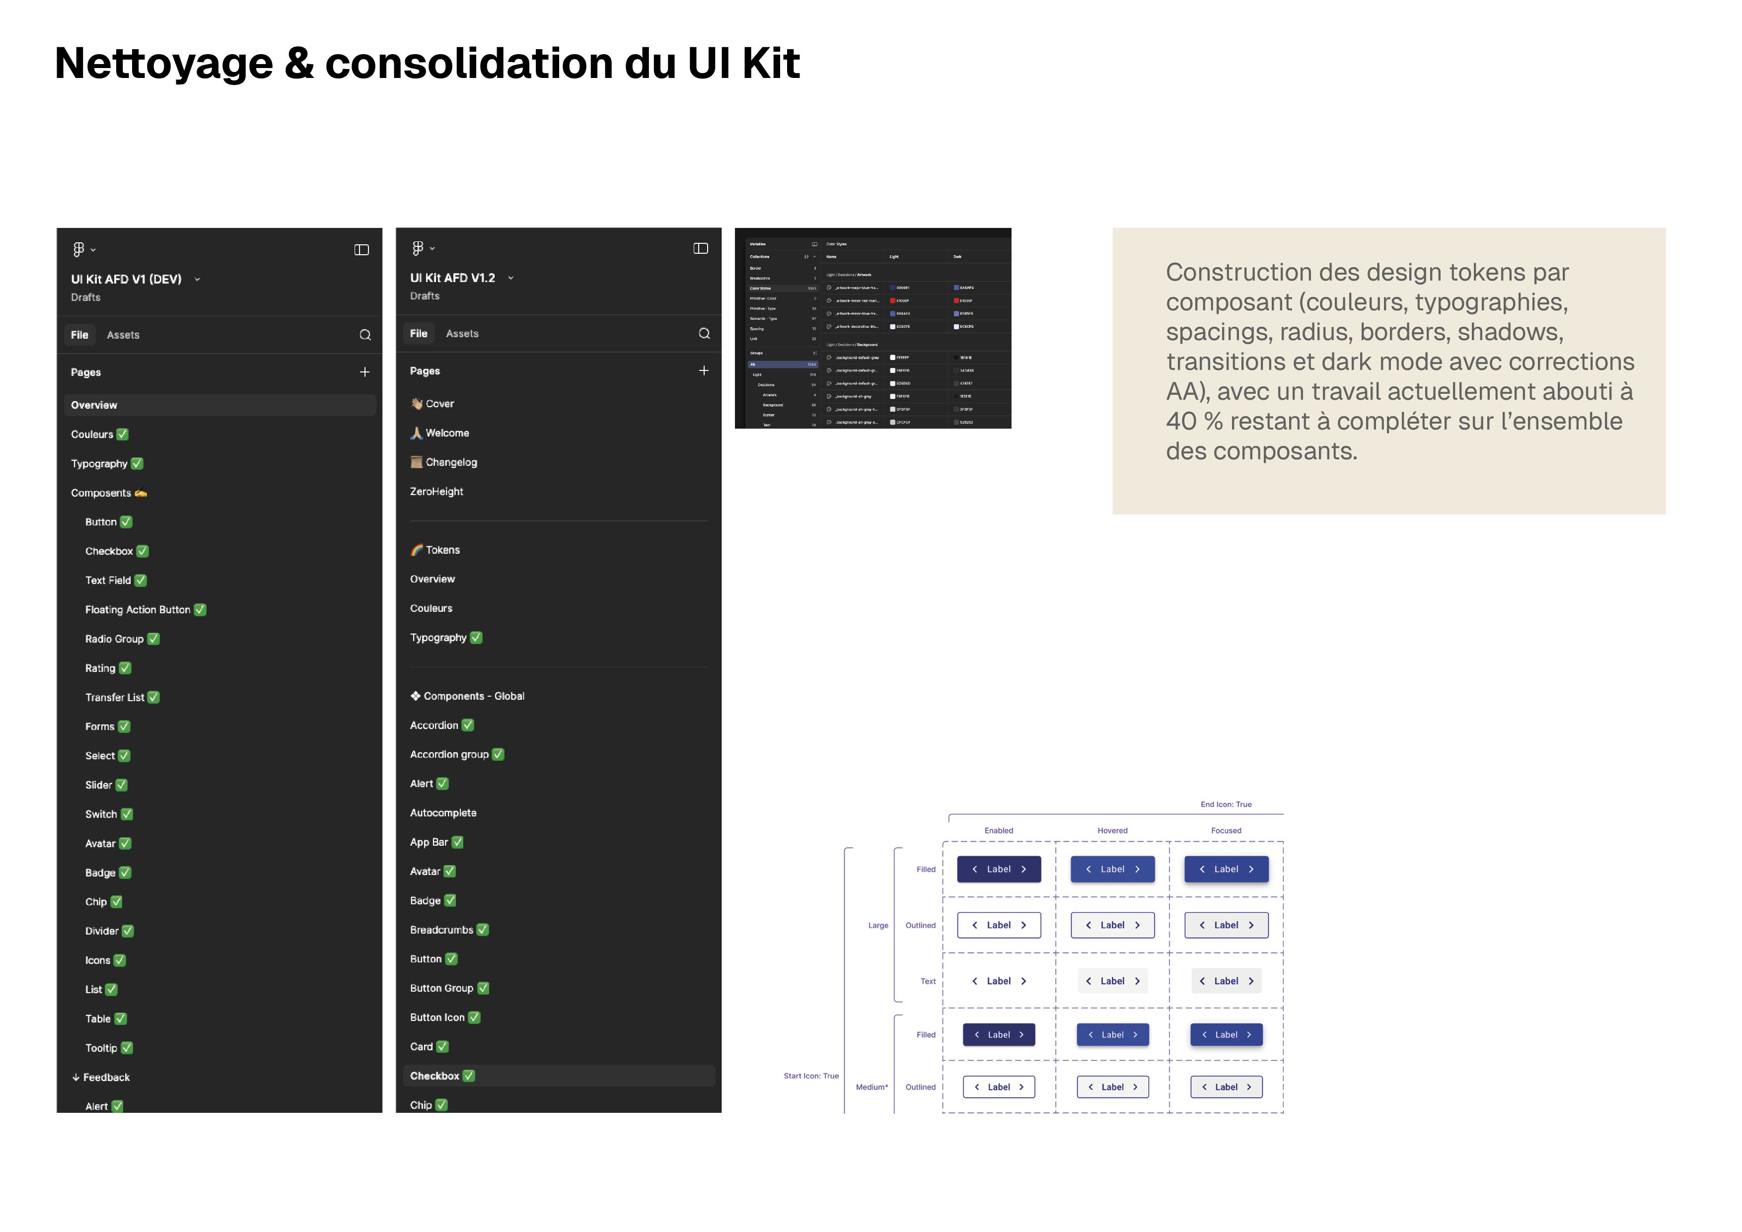Open Figma main menu in UI Kit AFD V1.2 panel
The image size is (1742, 1232).
tap(423, 248)
